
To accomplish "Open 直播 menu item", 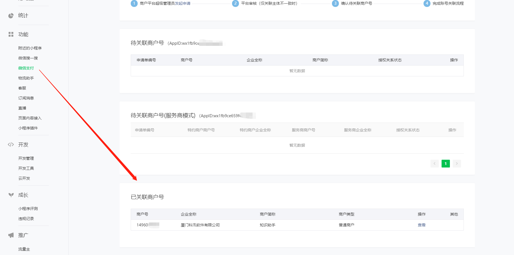I will [x=22, y=108].
